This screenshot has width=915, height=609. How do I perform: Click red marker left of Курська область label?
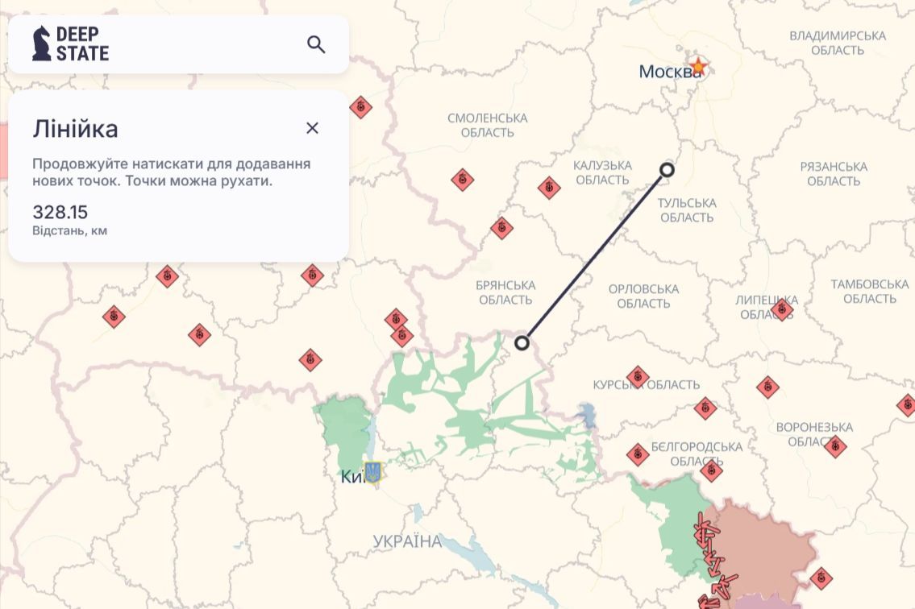pyautogui.click(x=638, y=376)
